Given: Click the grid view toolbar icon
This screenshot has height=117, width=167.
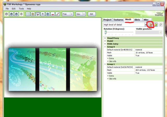Looking at the screenshot, I should [28, 14].
